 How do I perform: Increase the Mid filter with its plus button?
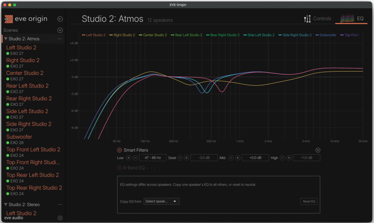(x=238, y=158)
